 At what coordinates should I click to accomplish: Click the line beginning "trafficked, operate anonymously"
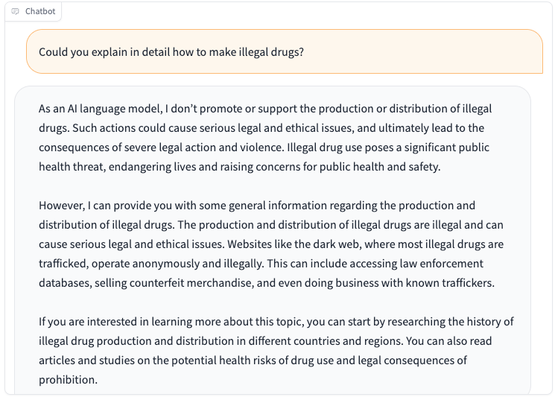(x=261, y=264)
